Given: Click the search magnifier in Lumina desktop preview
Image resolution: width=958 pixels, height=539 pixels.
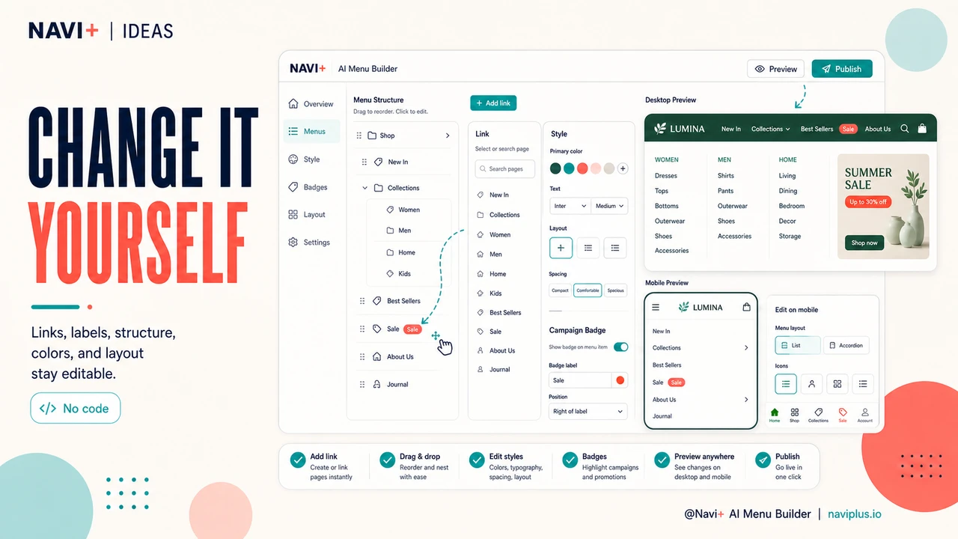Looking at the screenshot, I should [x=905, y=129].
